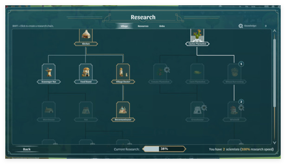Click the Current Research progress bar
The height and width of the screenshot is (164, 286).
click(x=164, y=149)
